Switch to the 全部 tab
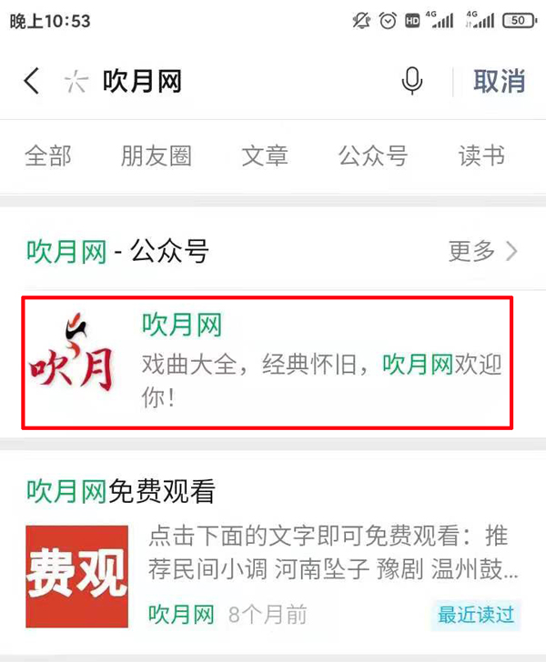 click(48, 155)
